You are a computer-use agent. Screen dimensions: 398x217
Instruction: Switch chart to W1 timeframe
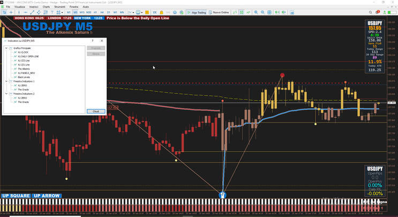(x=115, y=12)
